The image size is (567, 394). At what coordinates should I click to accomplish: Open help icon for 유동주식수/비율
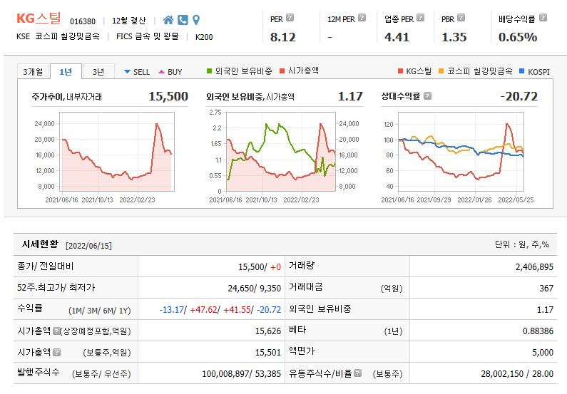(357, 373)
